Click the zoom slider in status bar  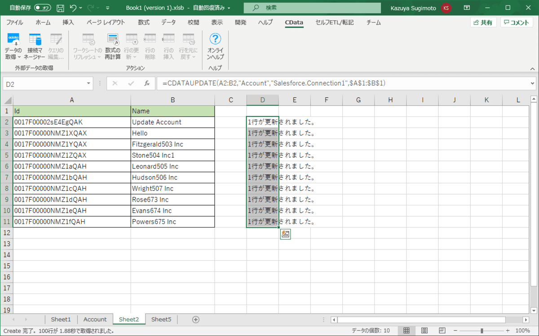(482, 331)
